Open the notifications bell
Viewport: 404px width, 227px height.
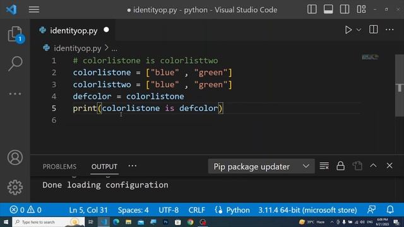click(x=390, y=210)
